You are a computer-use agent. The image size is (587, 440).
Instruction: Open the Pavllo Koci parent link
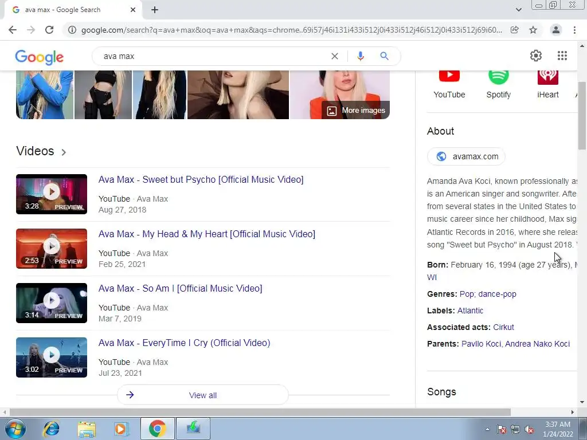coord(481,344)
